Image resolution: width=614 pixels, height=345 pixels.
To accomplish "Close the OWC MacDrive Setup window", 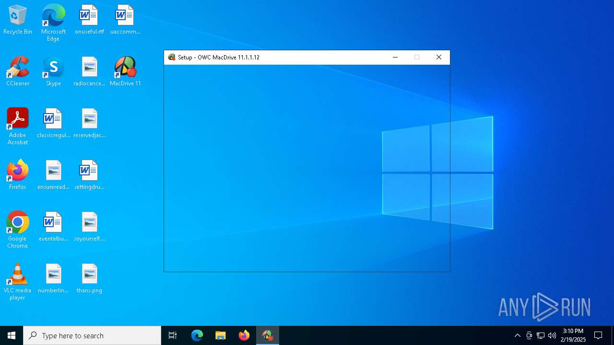I will (x=438, y=57).
